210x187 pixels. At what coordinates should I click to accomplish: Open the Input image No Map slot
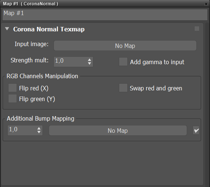pyautogui.click(x=125, y=46)
